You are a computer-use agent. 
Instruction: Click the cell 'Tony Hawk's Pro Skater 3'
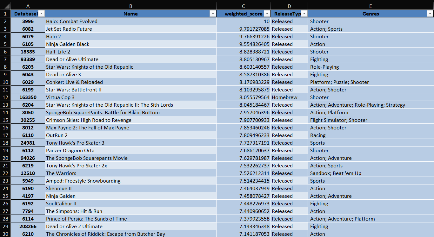pos(131,143)
